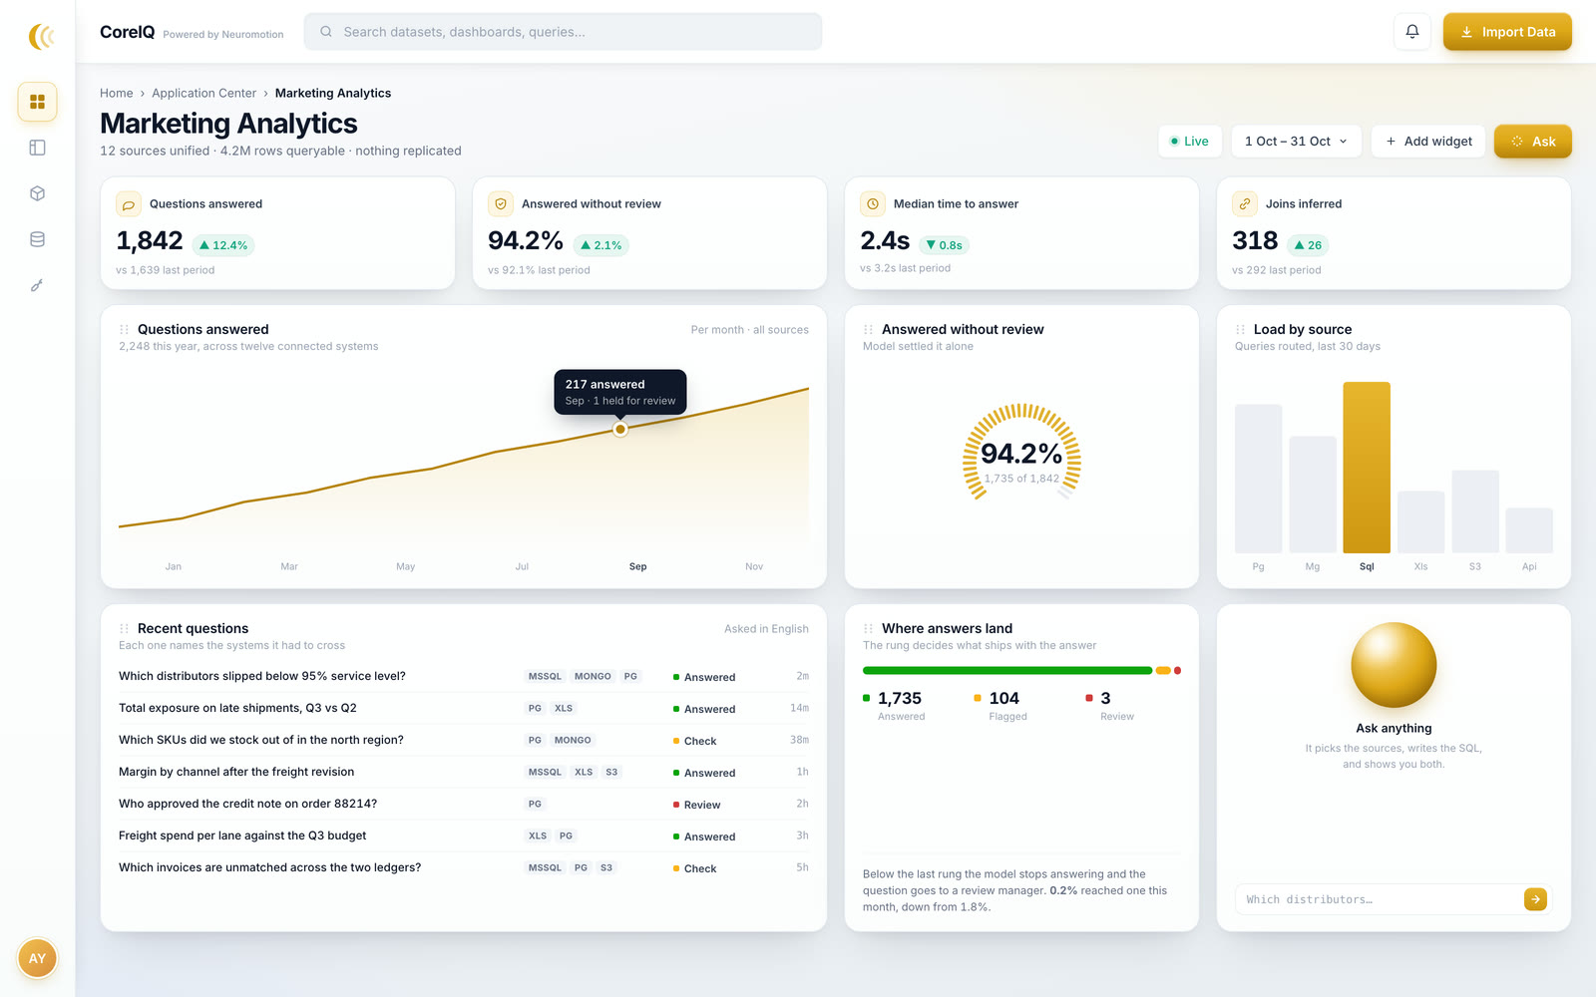
Task: Click the Answered without review shield icon
Action: (x=501, y=204)
